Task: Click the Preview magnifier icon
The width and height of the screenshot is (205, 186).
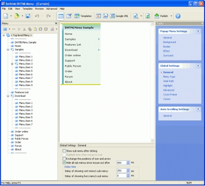Action: point(136,16)
